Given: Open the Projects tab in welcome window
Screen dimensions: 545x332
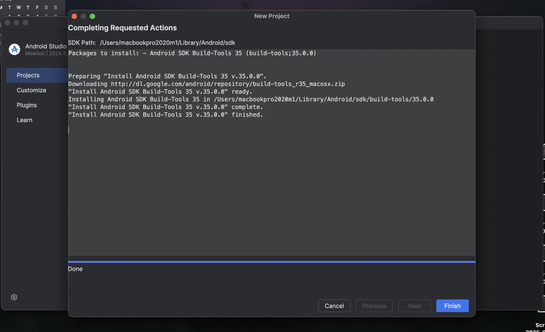Looking at the screenshot, I should [x=37, y=75].
